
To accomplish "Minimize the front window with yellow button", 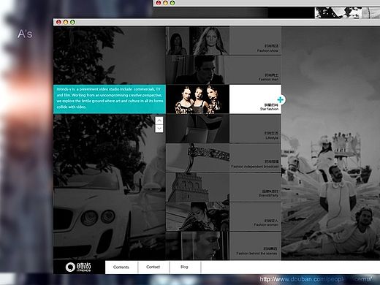I will 66,22.
